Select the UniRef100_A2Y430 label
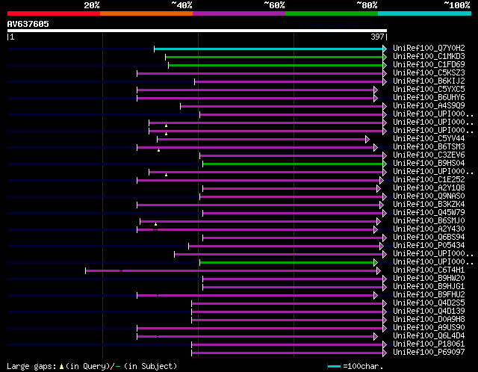 click(x=429, y=229)
